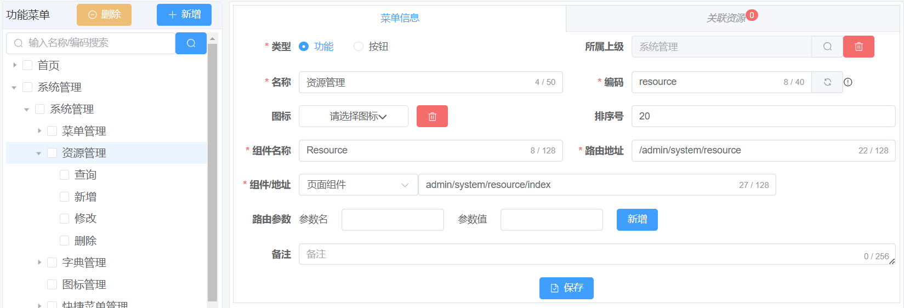The height and width of the screenshot is (308, 904).
Task: Click the 组件名称 input containing Resource
Action: pyautogui.click(x=431, y=151)
